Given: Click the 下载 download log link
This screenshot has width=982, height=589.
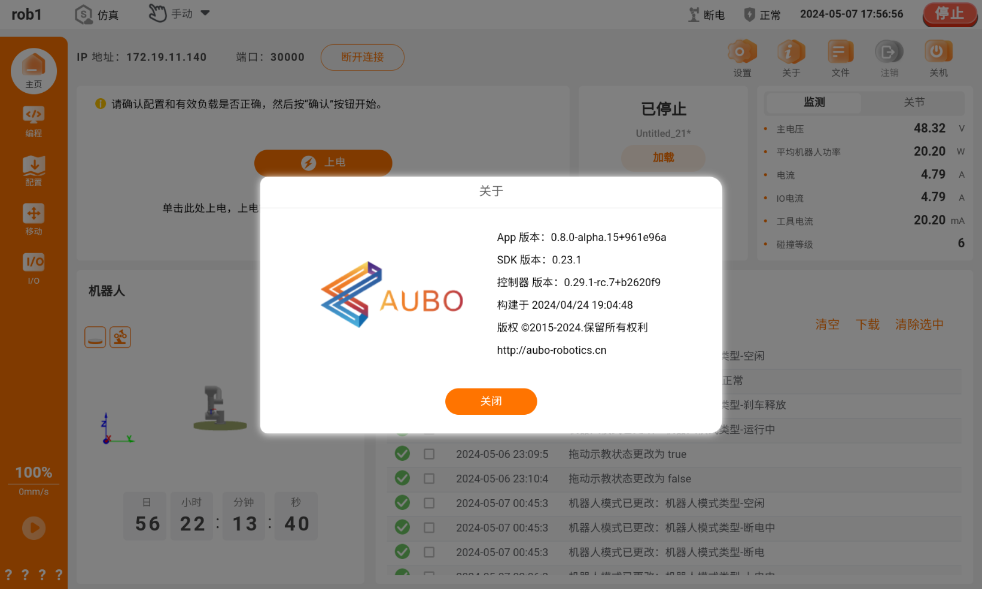Looking at the screenshot, I should click(x=867, y=324).
